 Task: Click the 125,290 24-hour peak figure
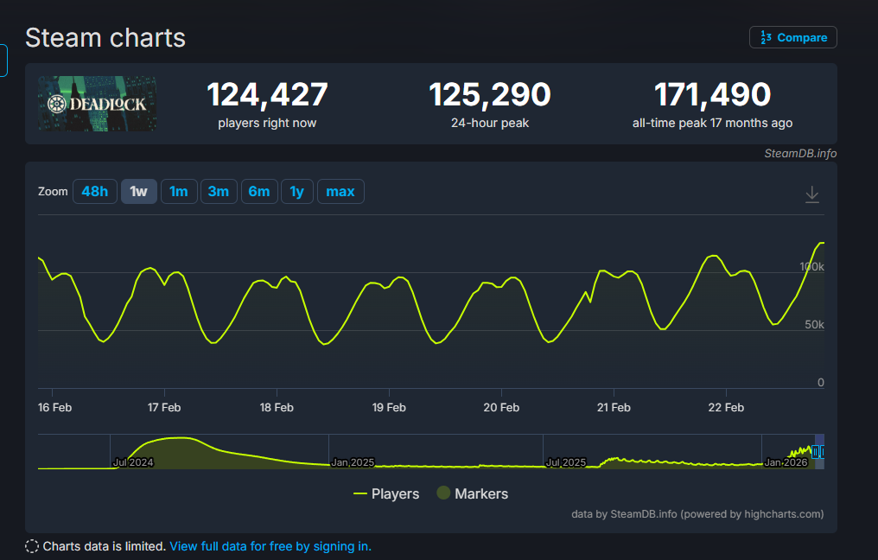point(490,94)
